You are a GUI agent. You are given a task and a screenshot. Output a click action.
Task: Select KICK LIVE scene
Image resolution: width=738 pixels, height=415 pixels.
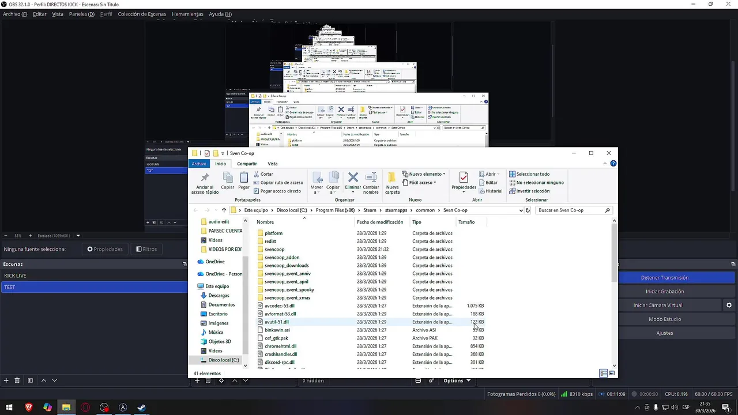[x=94, y=276]
